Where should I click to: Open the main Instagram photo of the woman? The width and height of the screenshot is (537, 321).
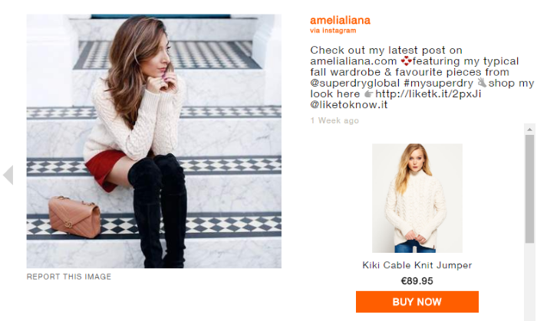click(154, 141)
